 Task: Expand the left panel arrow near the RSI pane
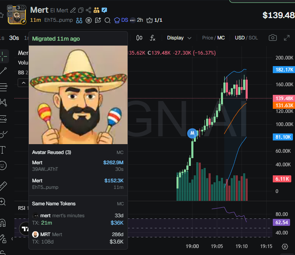[12, 239]
